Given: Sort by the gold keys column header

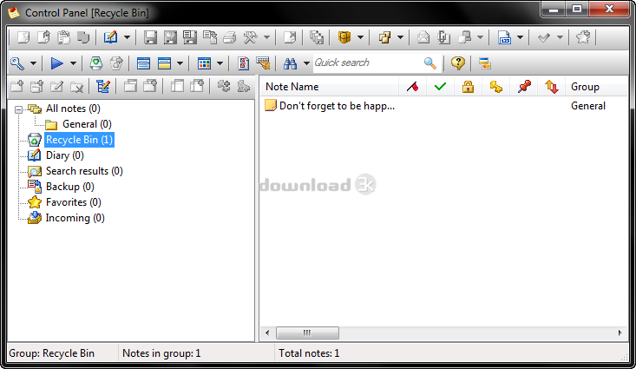Looking at the screenshot, I should coord(495,87).
